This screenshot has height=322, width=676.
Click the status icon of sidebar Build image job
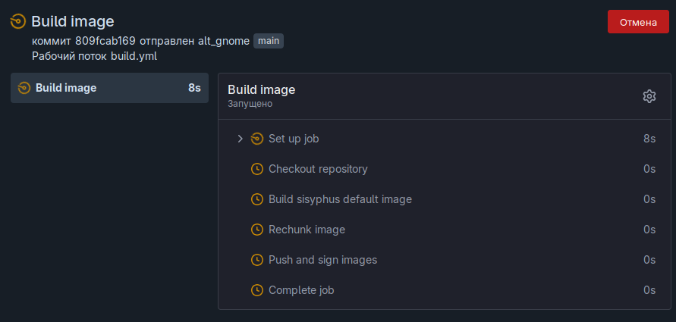coord(24,88)
